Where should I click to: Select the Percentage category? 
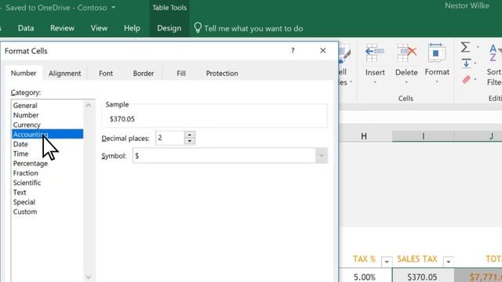tap(47, 164)
